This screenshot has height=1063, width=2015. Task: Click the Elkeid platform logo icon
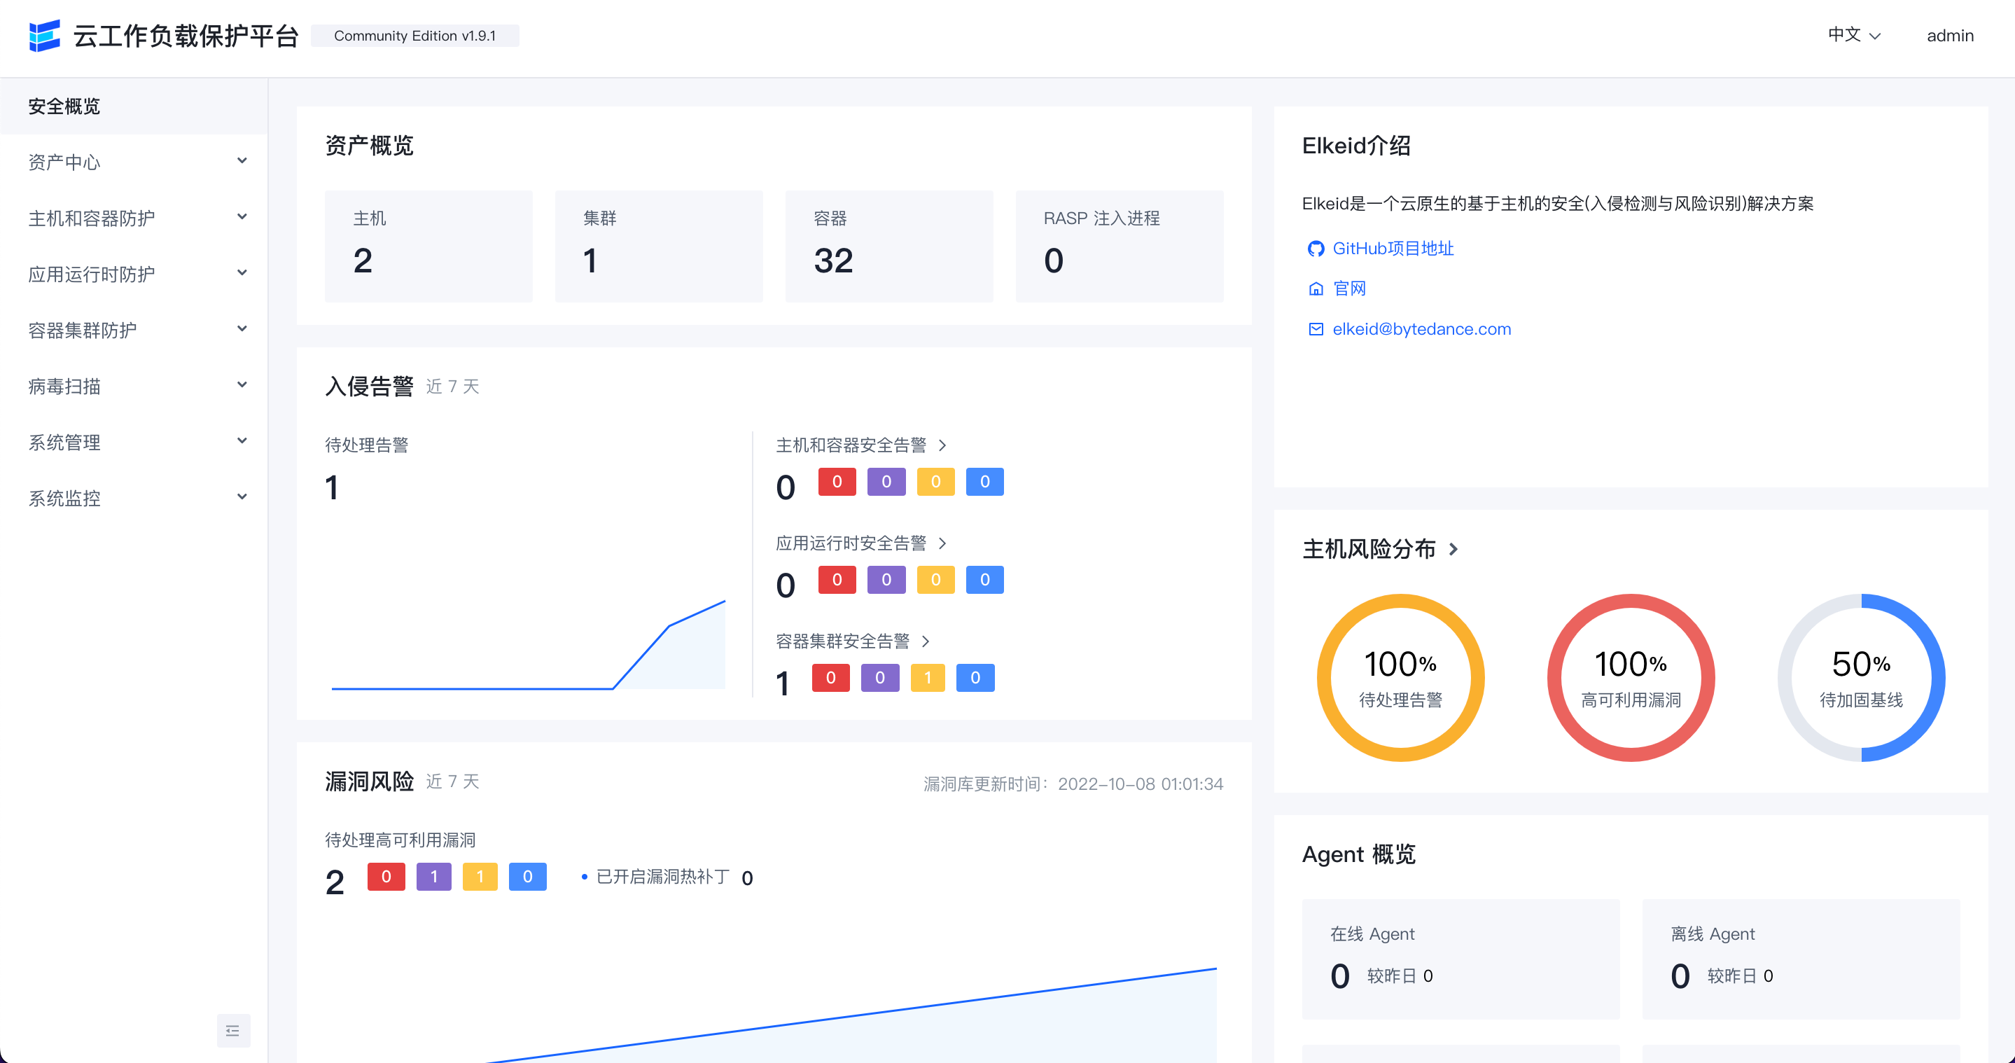45,36
